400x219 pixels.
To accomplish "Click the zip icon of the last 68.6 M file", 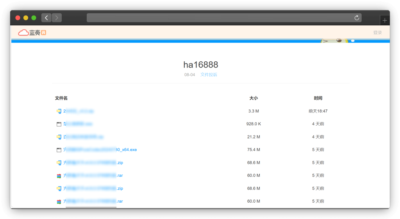I will [59, 189].
